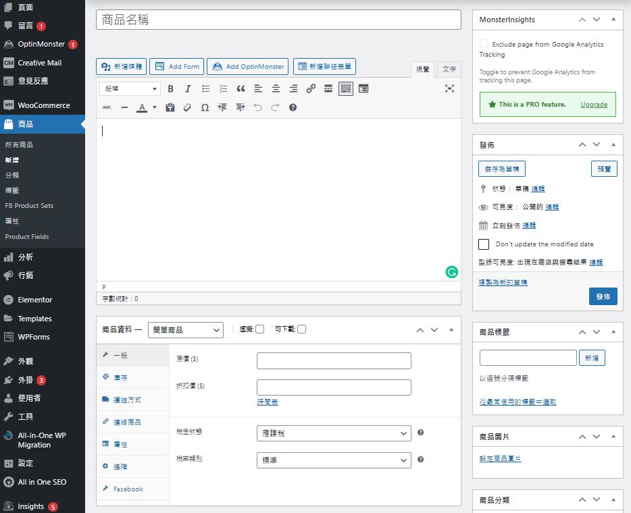Viewport: 631px width, 513px height.
Task: Click the italic formatting icon
Action: (188, 88)
